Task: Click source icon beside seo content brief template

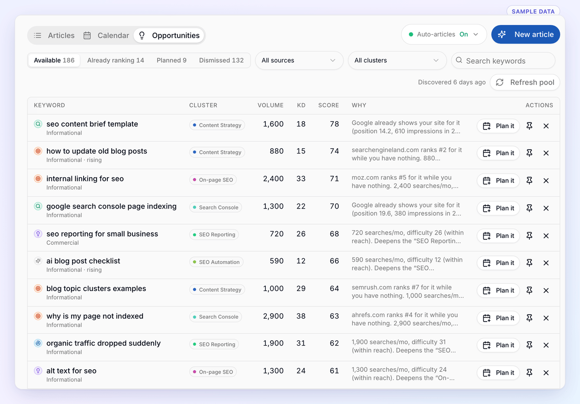Action: point(38,124)
